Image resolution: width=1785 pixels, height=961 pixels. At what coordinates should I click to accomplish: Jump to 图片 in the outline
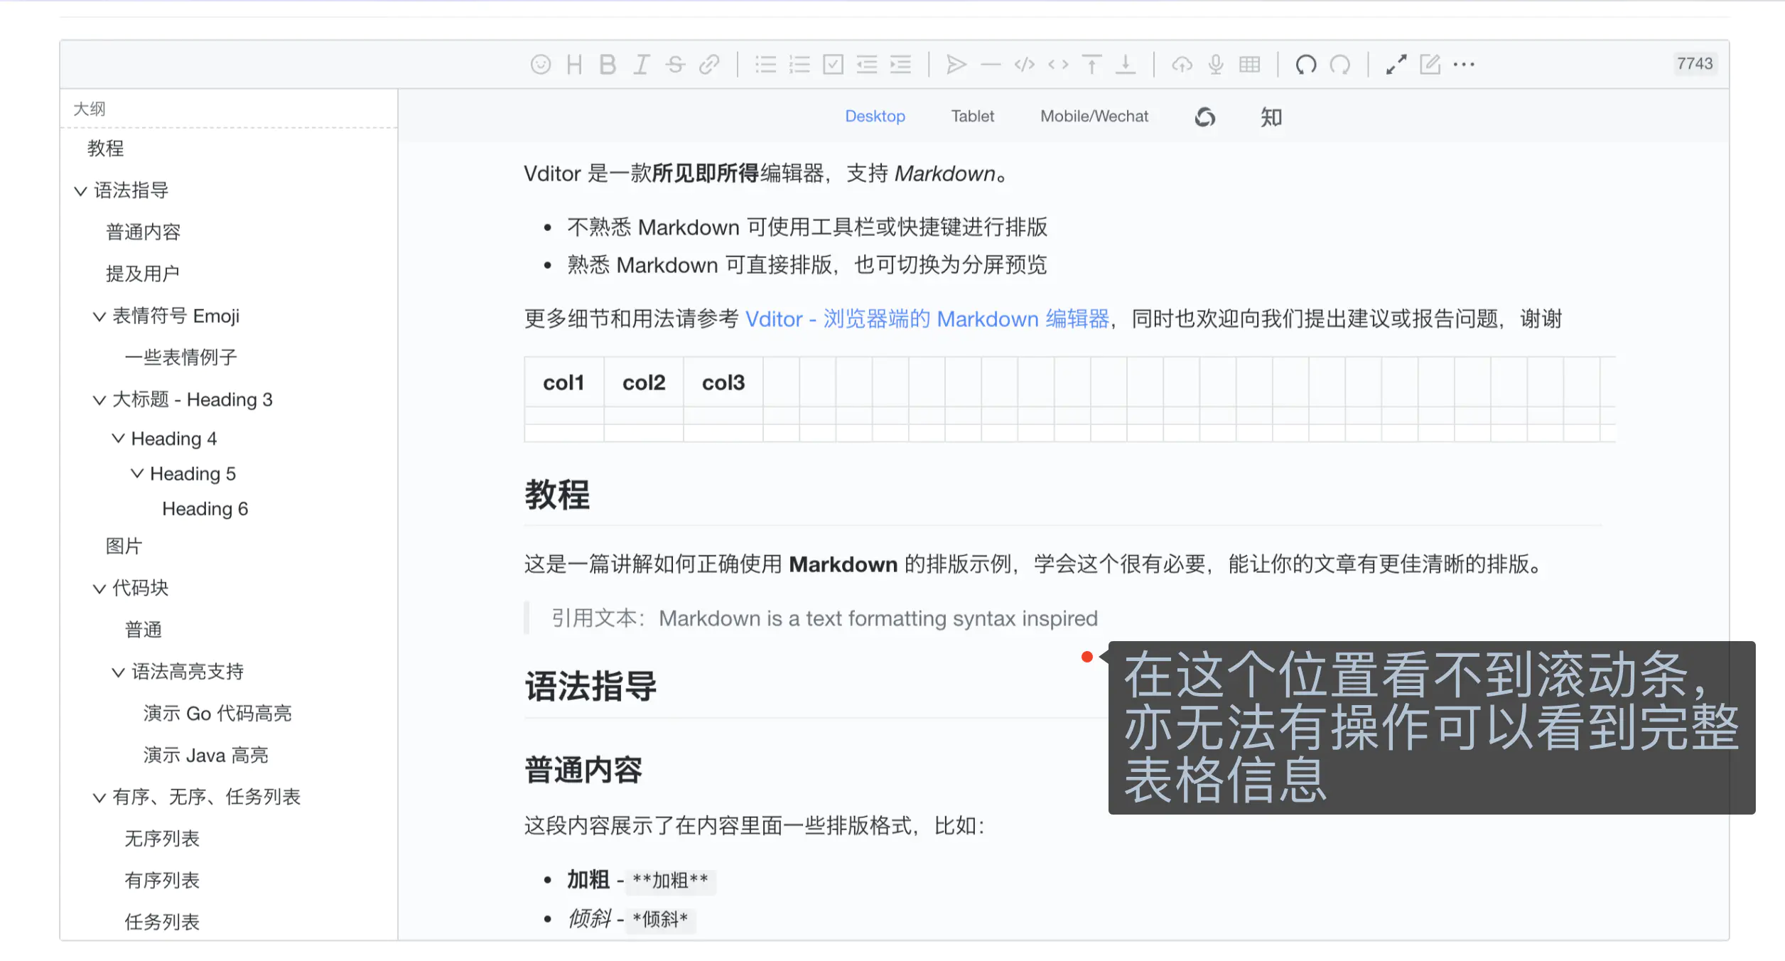coord(124,546)
